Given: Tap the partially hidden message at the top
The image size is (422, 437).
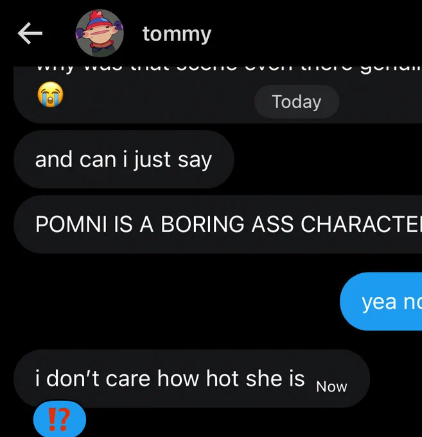Looking at the screenshot, I should click(218, 94).
